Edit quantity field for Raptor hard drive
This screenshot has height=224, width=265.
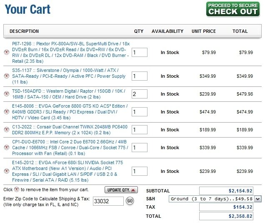(139, 94)
